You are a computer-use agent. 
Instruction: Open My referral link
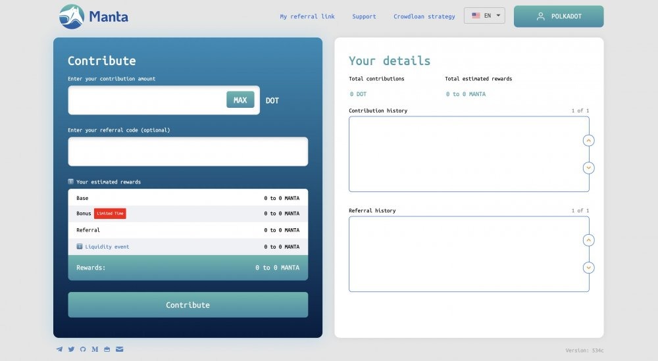(x=307, y=16)
